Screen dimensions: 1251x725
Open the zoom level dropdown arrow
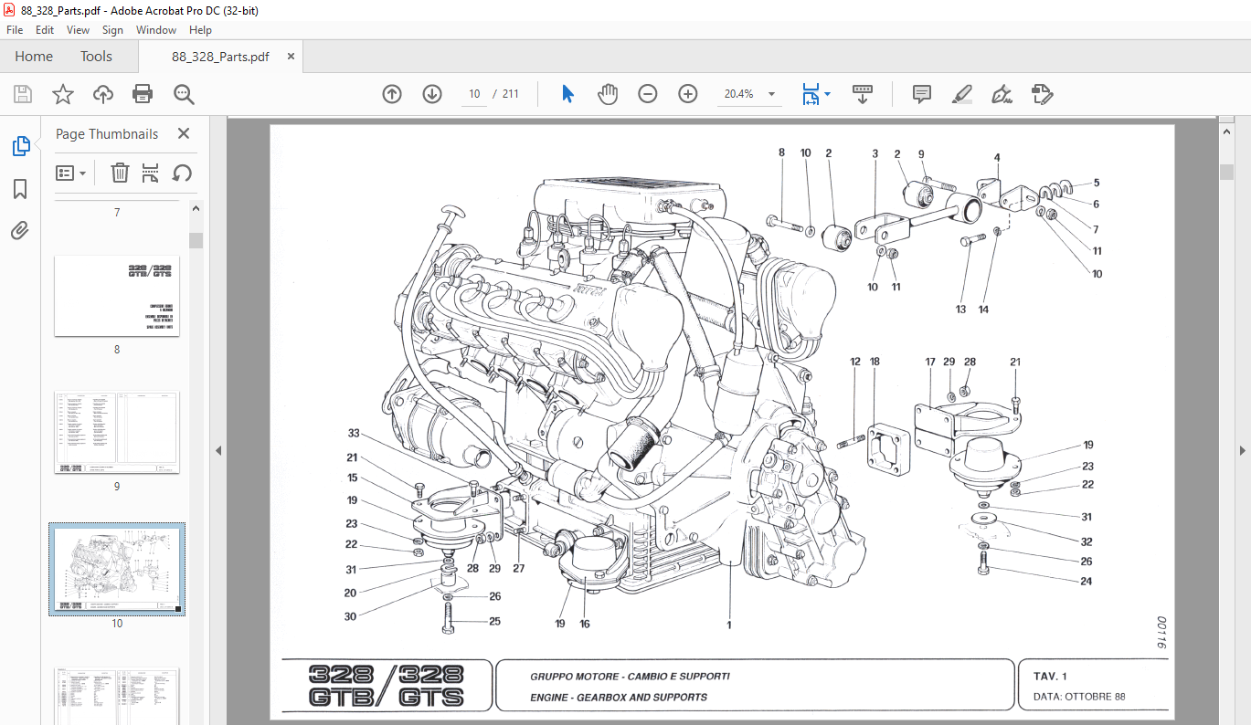coord(772,94)
